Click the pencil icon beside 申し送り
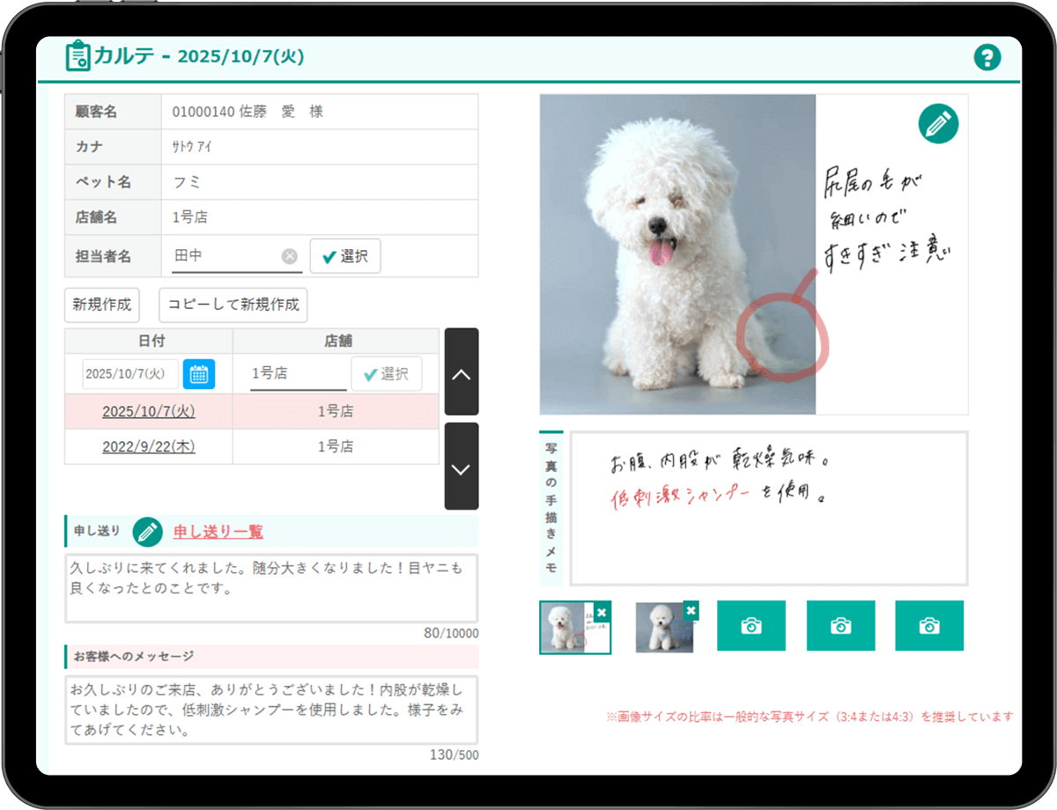This screenshot has height=810, width=1057. pyautogui.click(x=148, y=532)
